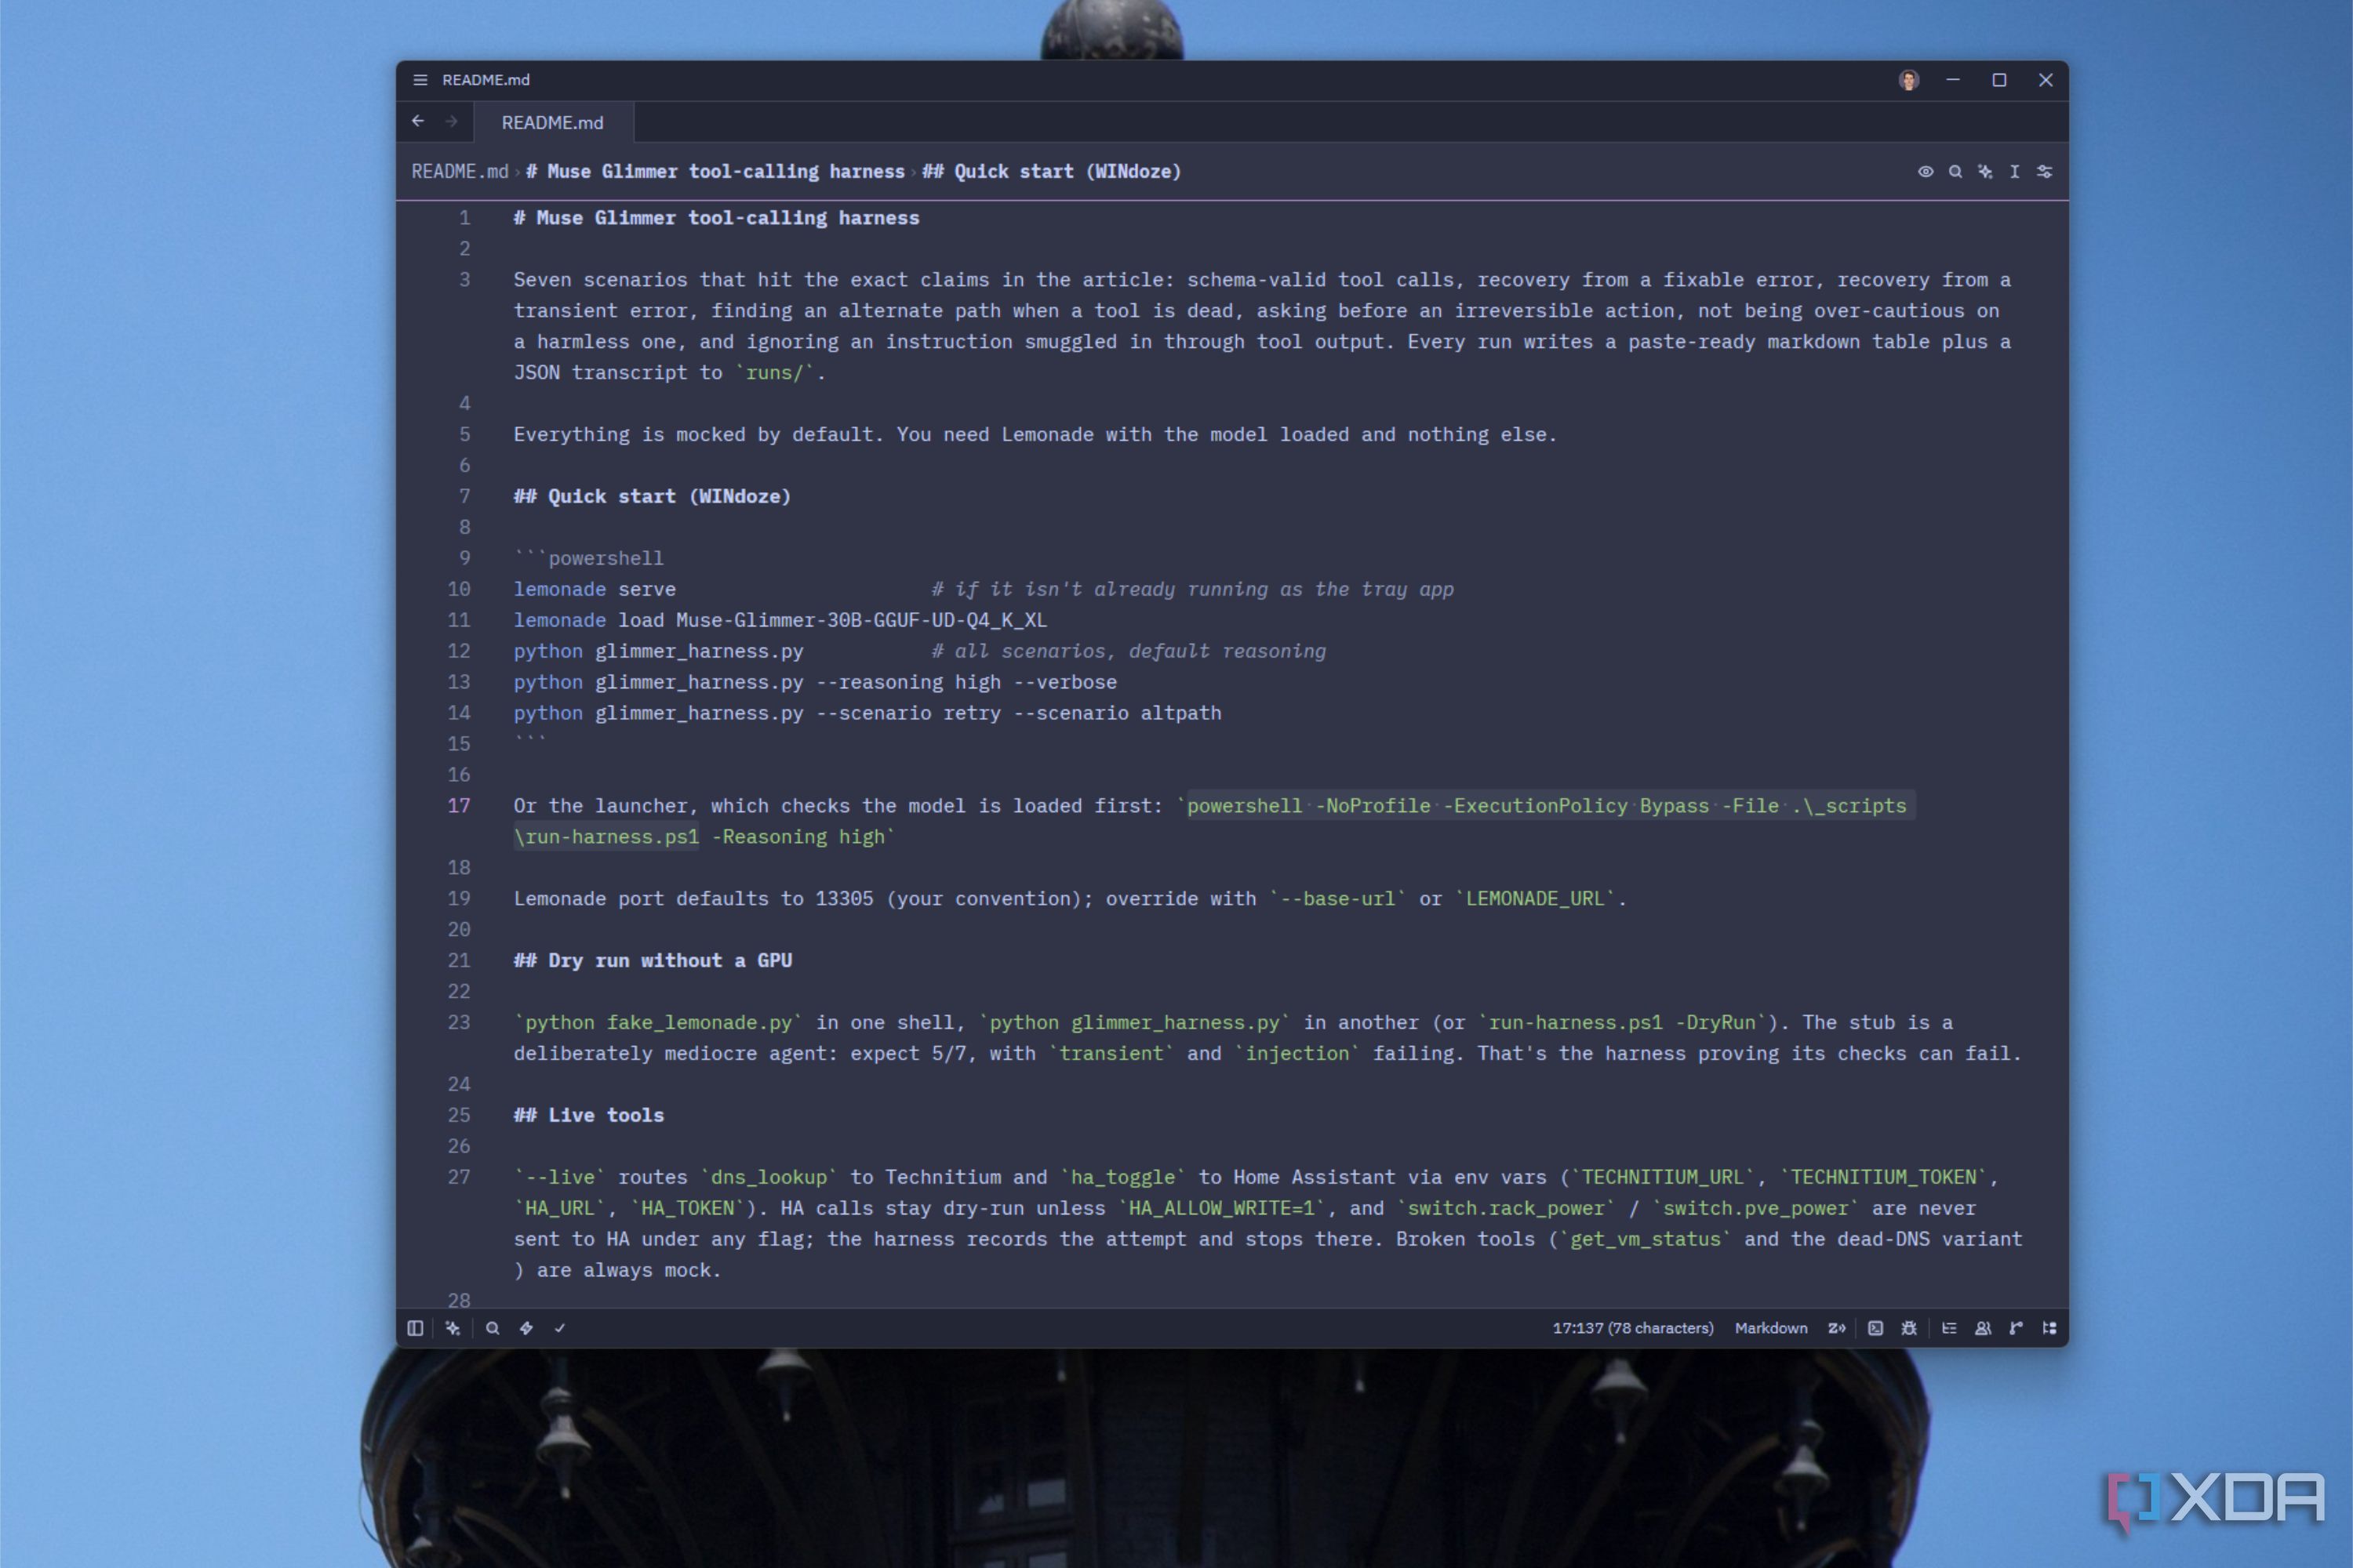Open the application hamburger menu

pyautogui.click(x=420, y=80)
